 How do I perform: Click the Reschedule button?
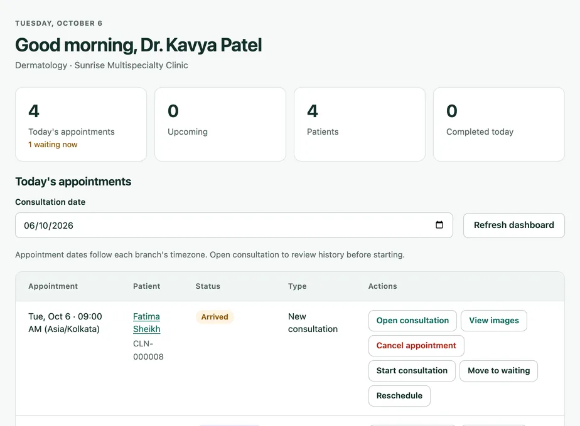pyautogui.click(x=399, y=396)
